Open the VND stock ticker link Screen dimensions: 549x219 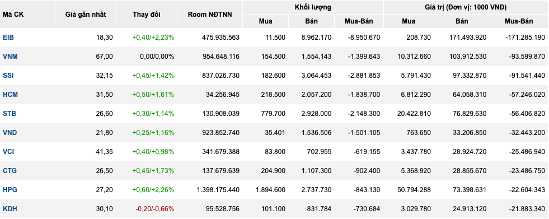10,133
